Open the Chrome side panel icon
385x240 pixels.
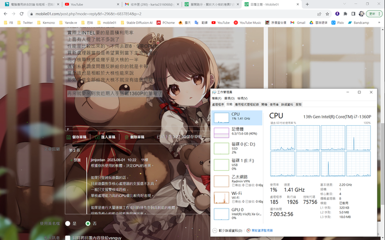353,14
